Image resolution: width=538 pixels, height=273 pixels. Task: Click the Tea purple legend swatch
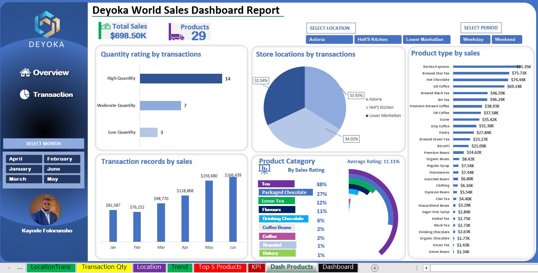coord(276,184)
